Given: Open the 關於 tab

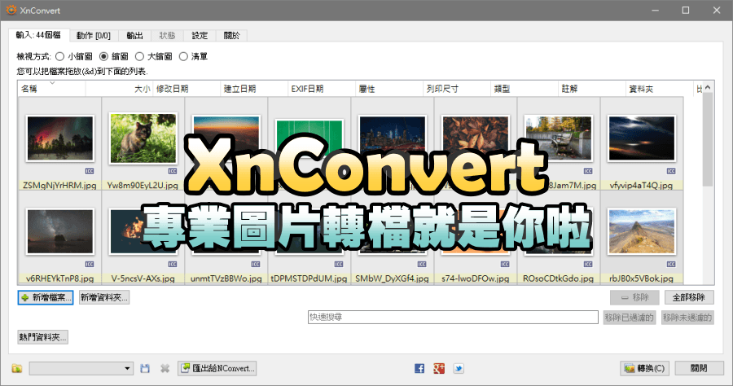Looking at the screenshot, I should pyautogui.click(x=231, y=36).
